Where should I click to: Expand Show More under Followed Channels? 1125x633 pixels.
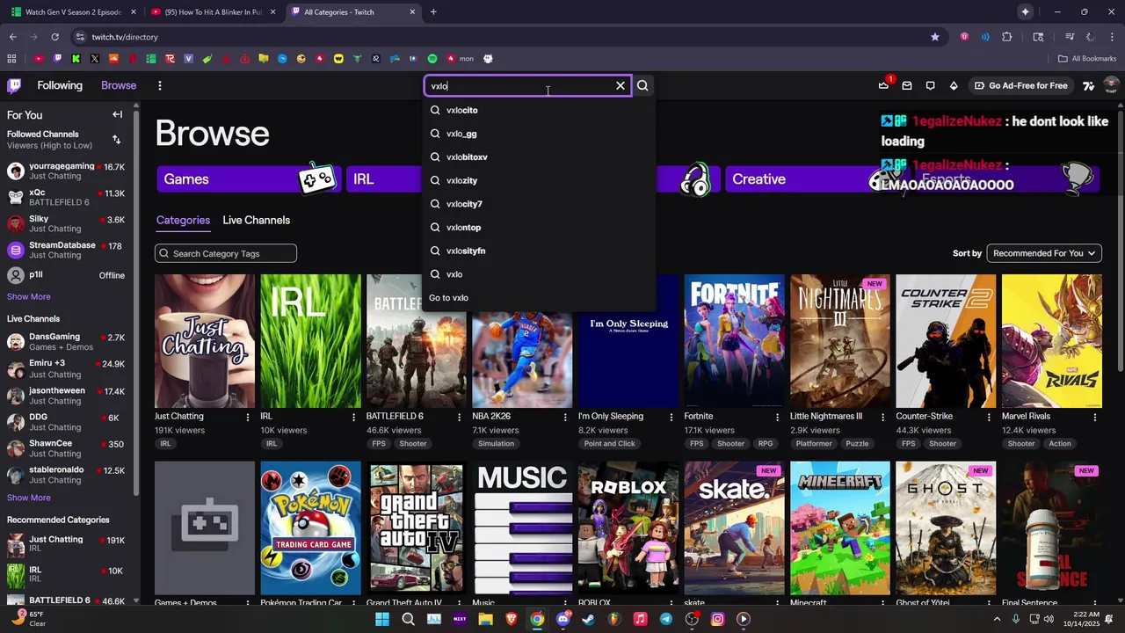29,297
